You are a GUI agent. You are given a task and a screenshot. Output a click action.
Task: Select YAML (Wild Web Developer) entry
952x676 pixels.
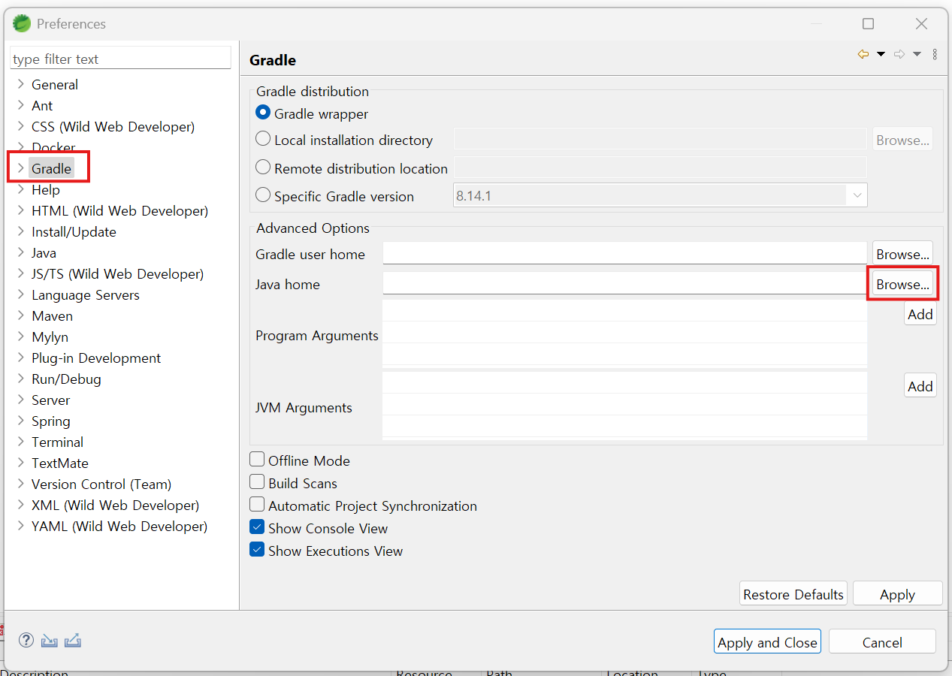pos(119,527)
